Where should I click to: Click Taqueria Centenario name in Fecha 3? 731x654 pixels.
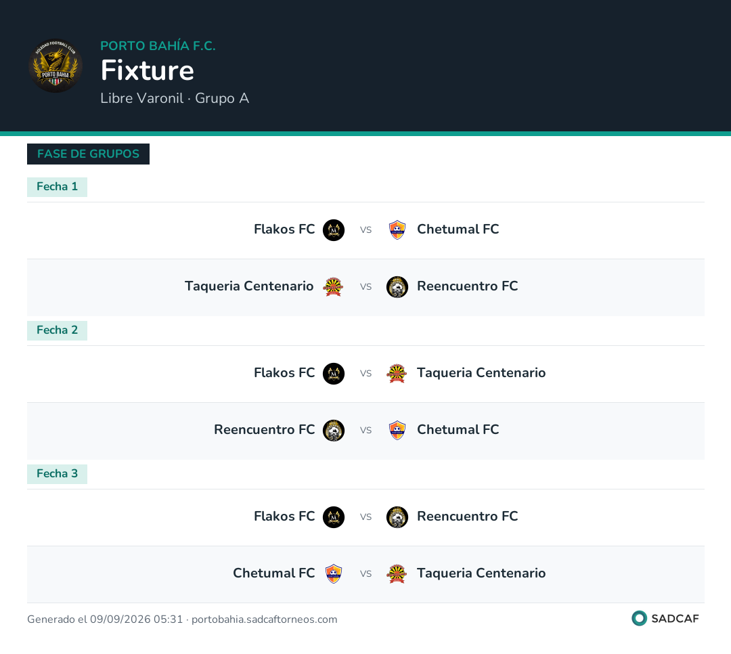(481, 573)
